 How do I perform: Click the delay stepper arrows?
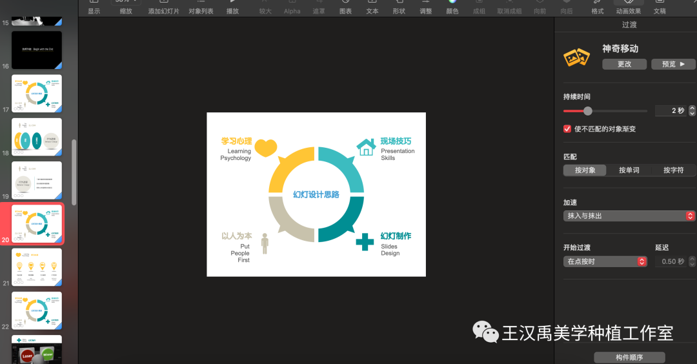(692, 261)
